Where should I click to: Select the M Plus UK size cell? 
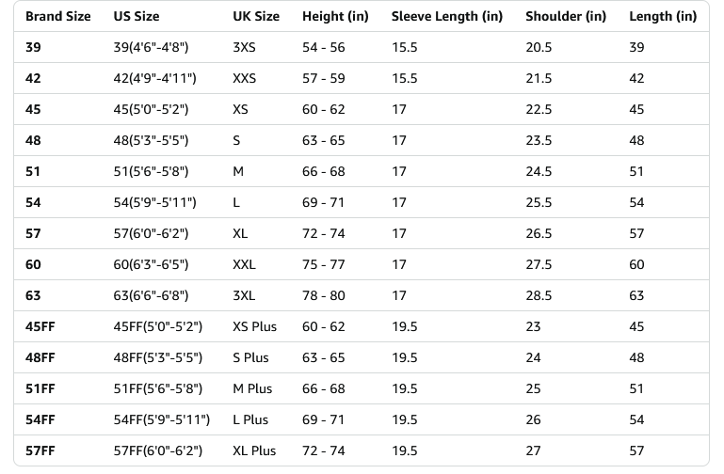252,389
